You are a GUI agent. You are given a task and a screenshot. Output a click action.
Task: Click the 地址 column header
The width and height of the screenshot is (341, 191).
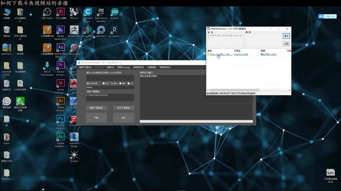[x=220, y=51]
